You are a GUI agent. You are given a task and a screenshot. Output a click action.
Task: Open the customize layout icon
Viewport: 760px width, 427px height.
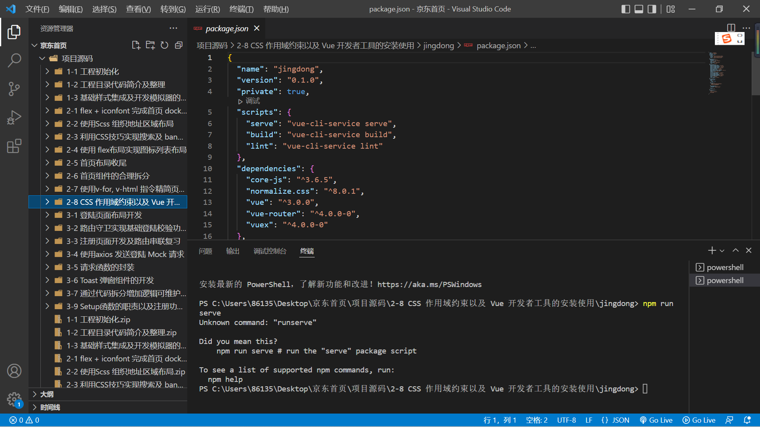coord(671,9)
